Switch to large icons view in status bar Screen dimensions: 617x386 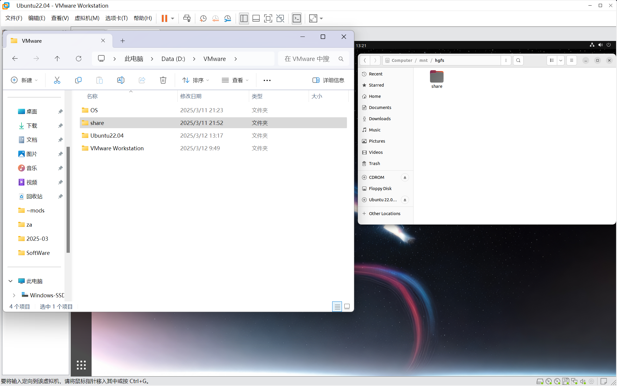point(347,306)
